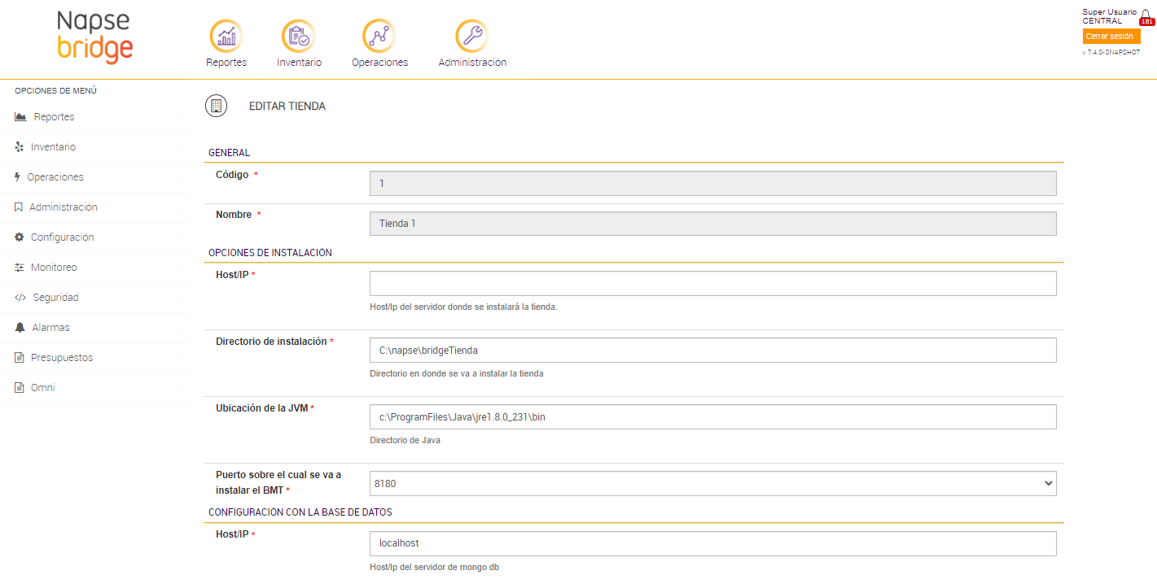Click the Código field containing 1

(x=712, y=184)
